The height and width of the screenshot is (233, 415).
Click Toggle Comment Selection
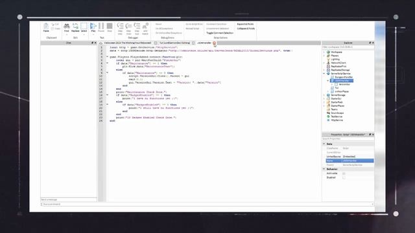pyautogui.click(x=220, y=33)
